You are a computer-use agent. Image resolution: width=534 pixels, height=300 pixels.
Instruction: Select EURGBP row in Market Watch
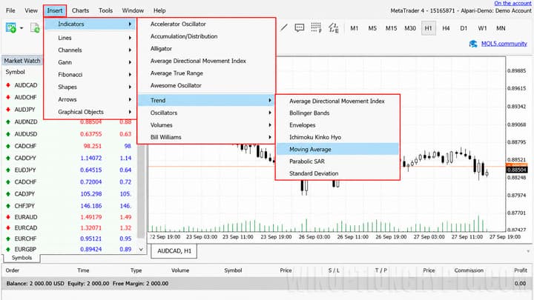tap(70, 249)
